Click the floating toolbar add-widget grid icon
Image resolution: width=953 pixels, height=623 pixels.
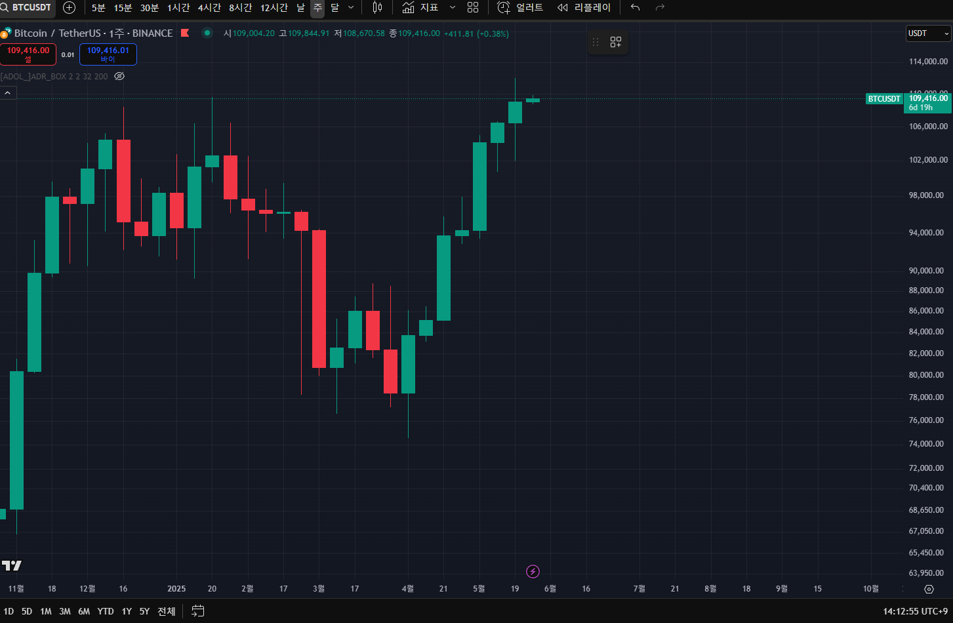pos(615,42)
